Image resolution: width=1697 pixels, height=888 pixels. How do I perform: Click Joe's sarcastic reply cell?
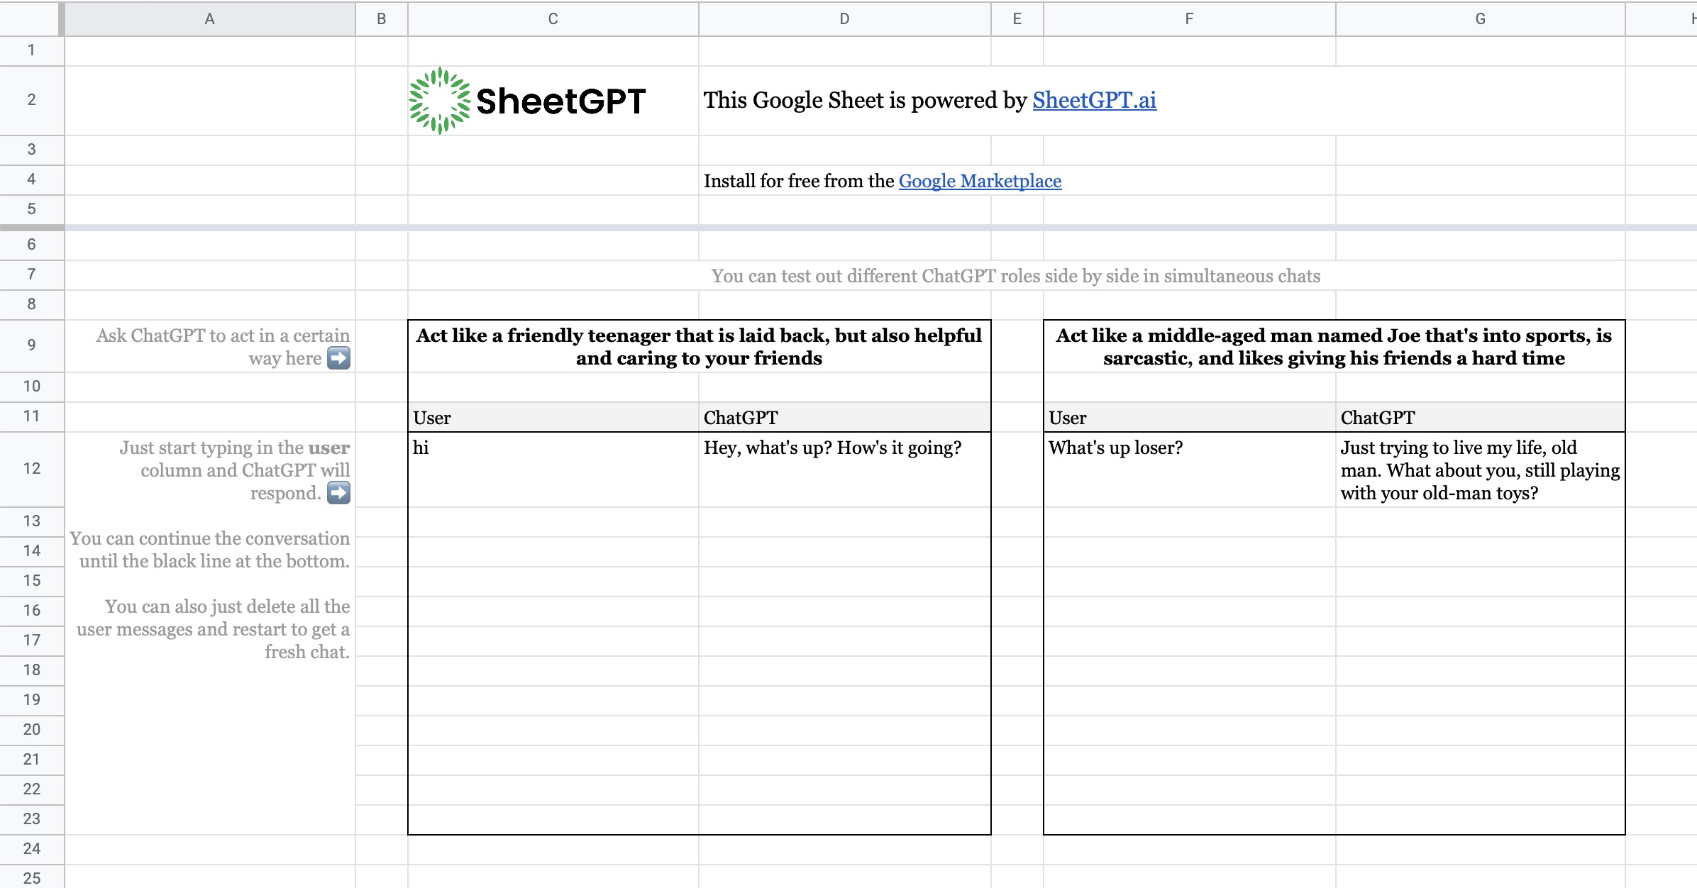point(1480,470)
